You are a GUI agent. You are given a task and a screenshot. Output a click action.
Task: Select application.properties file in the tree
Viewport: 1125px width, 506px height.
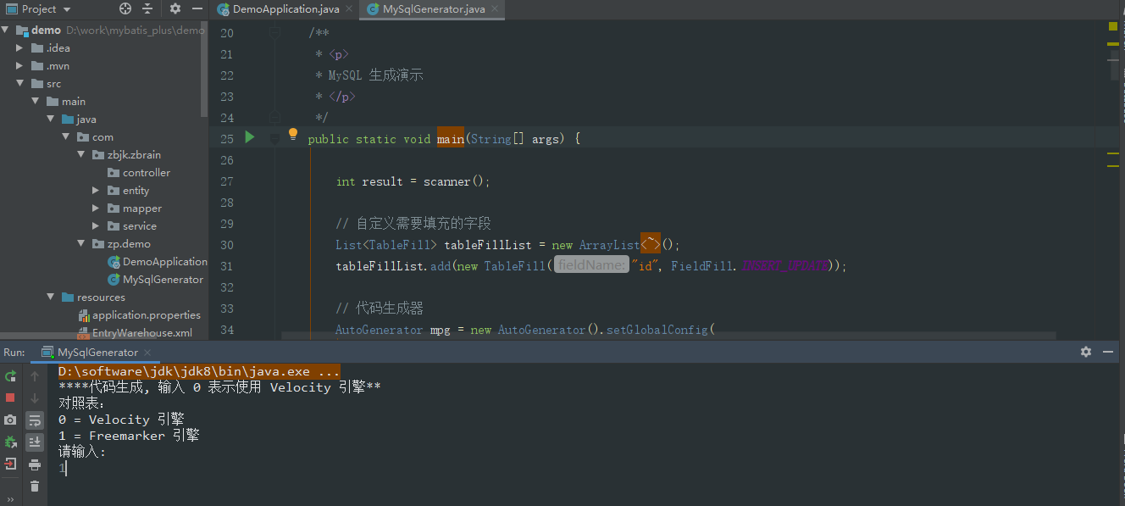coord(139,314)
